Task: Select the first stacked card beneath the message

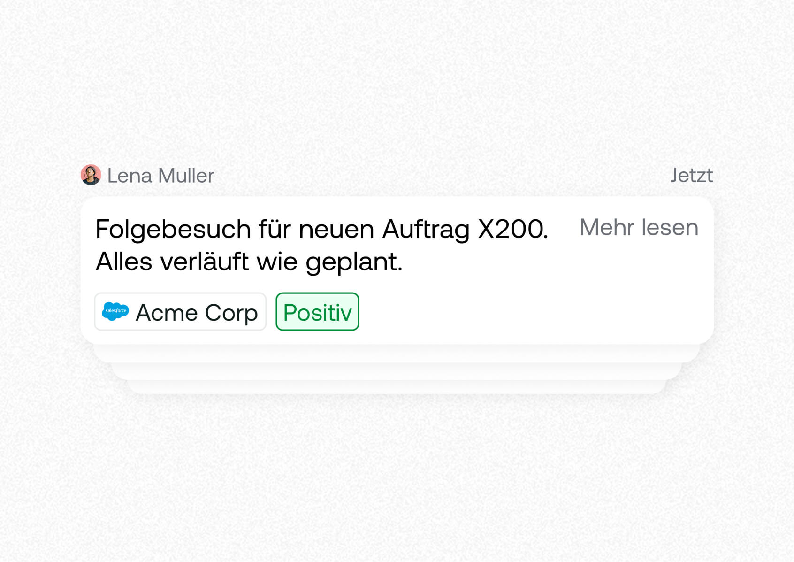Action: pyautogui.click(x=397, y=353)
